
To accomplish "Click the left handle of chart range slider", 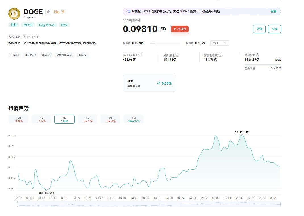I will click(x=18, y=204).
